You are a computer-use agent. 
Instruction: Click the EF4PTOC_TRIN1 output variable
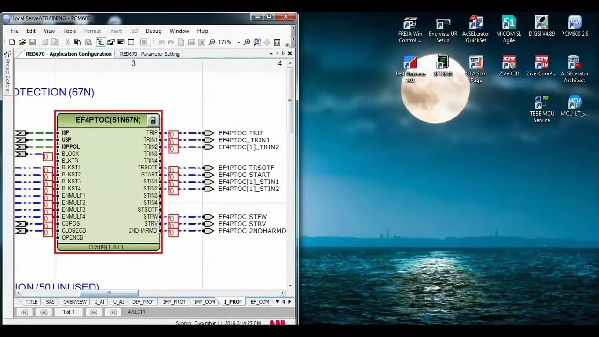pyautogui.click(x=244, y=140)
